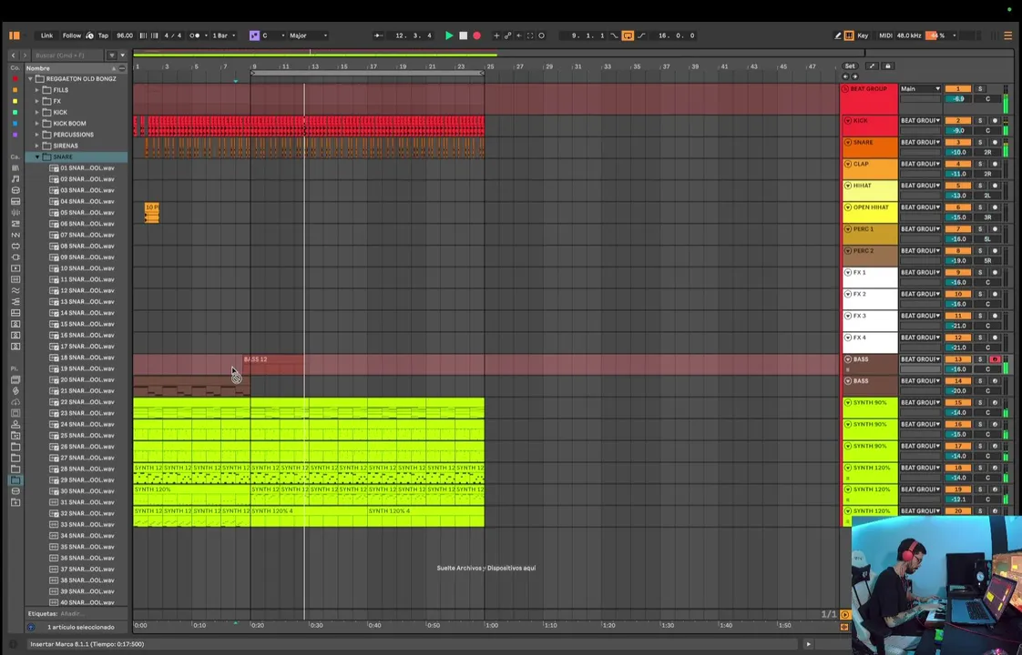The image size is (1022, 655).
Task: Click the hamburger menu icon at top right
Action: (1007, 35)
